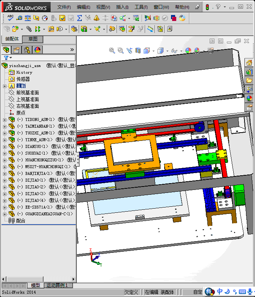Screen dimensions: 255x297
Task: Open Design Library icon in task pane
Action: (x=249, y=72)
